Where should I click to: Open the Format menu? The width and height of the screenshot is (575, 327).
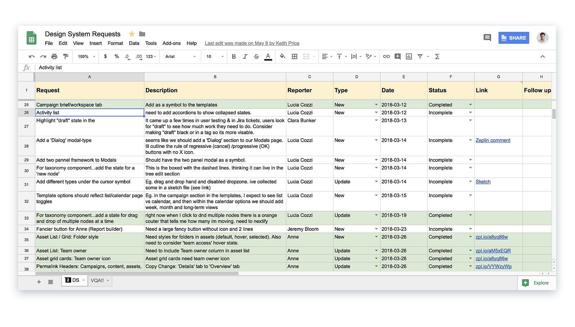[115, 43]
